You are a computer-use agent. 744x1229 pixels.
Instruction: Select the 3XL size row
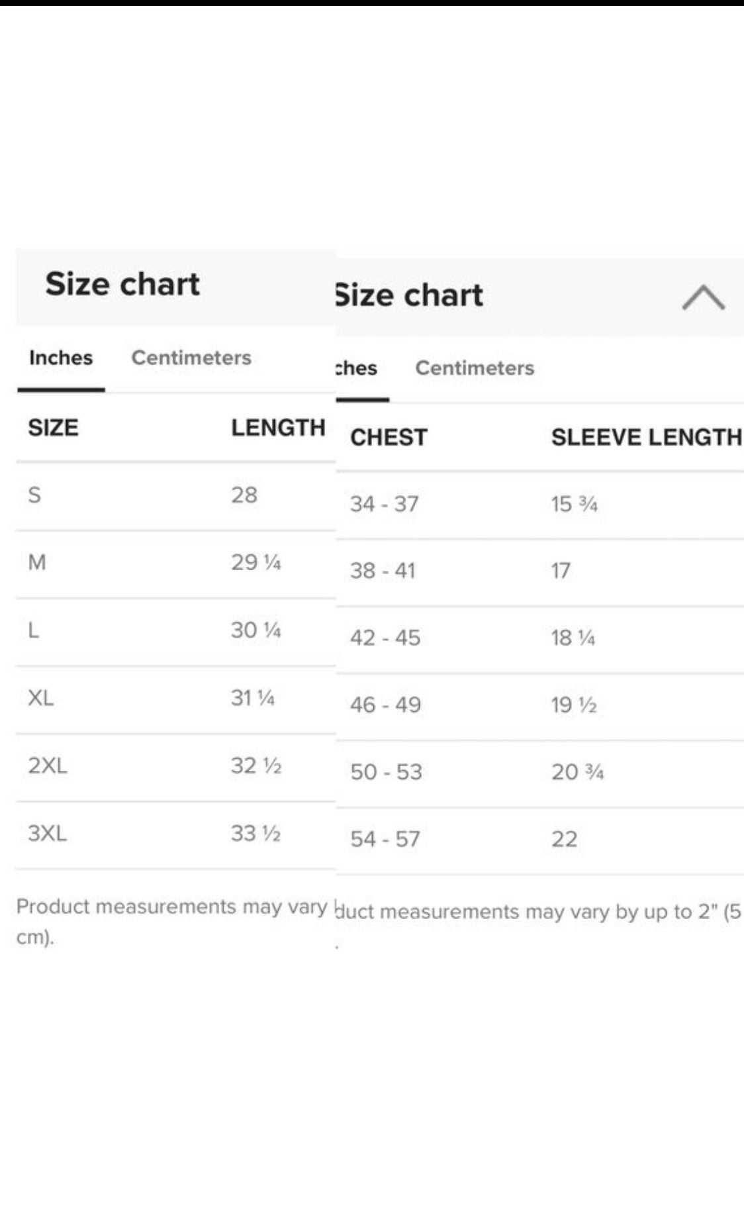pyautogui.click(x=175, y=834)
